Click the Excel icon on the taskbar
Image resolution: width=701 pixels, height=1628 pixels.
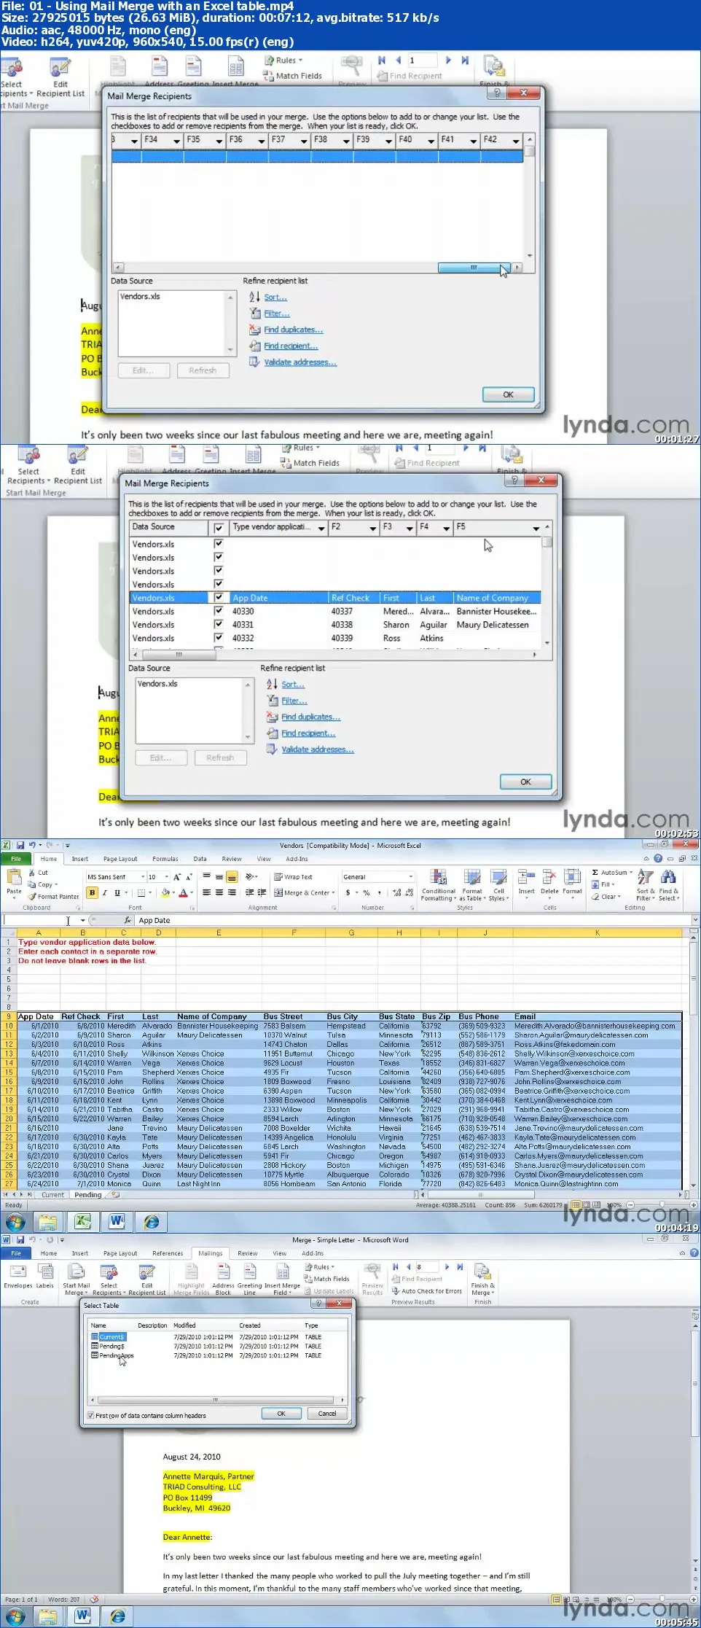point(82,1222)
